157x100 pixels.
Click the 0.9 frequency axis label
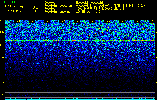(2, 57)
